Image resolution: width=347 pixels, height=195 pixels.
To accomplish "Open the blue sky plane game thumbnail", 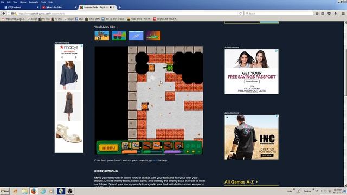I will [136, 36].
